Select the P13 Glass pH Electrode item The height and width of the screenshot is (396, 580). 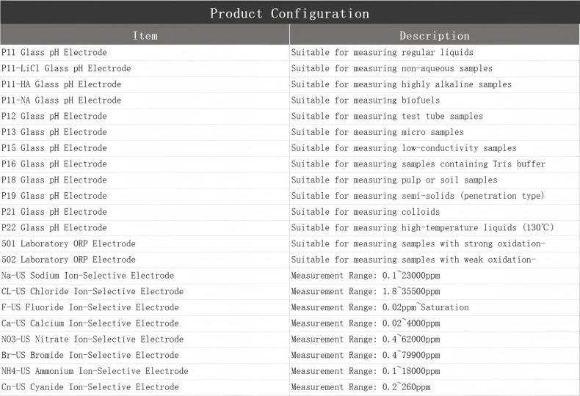tap(54, 132)
